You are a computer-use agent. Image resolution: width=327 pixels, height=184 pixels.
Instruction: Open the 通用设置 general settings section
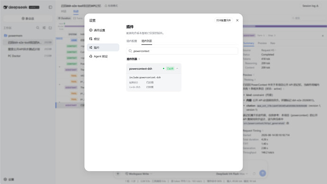(103, 30)
